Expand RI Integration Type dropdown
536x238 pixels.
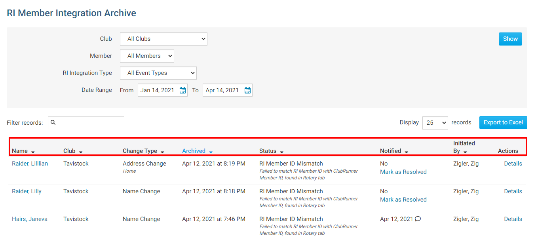[158, 73]
